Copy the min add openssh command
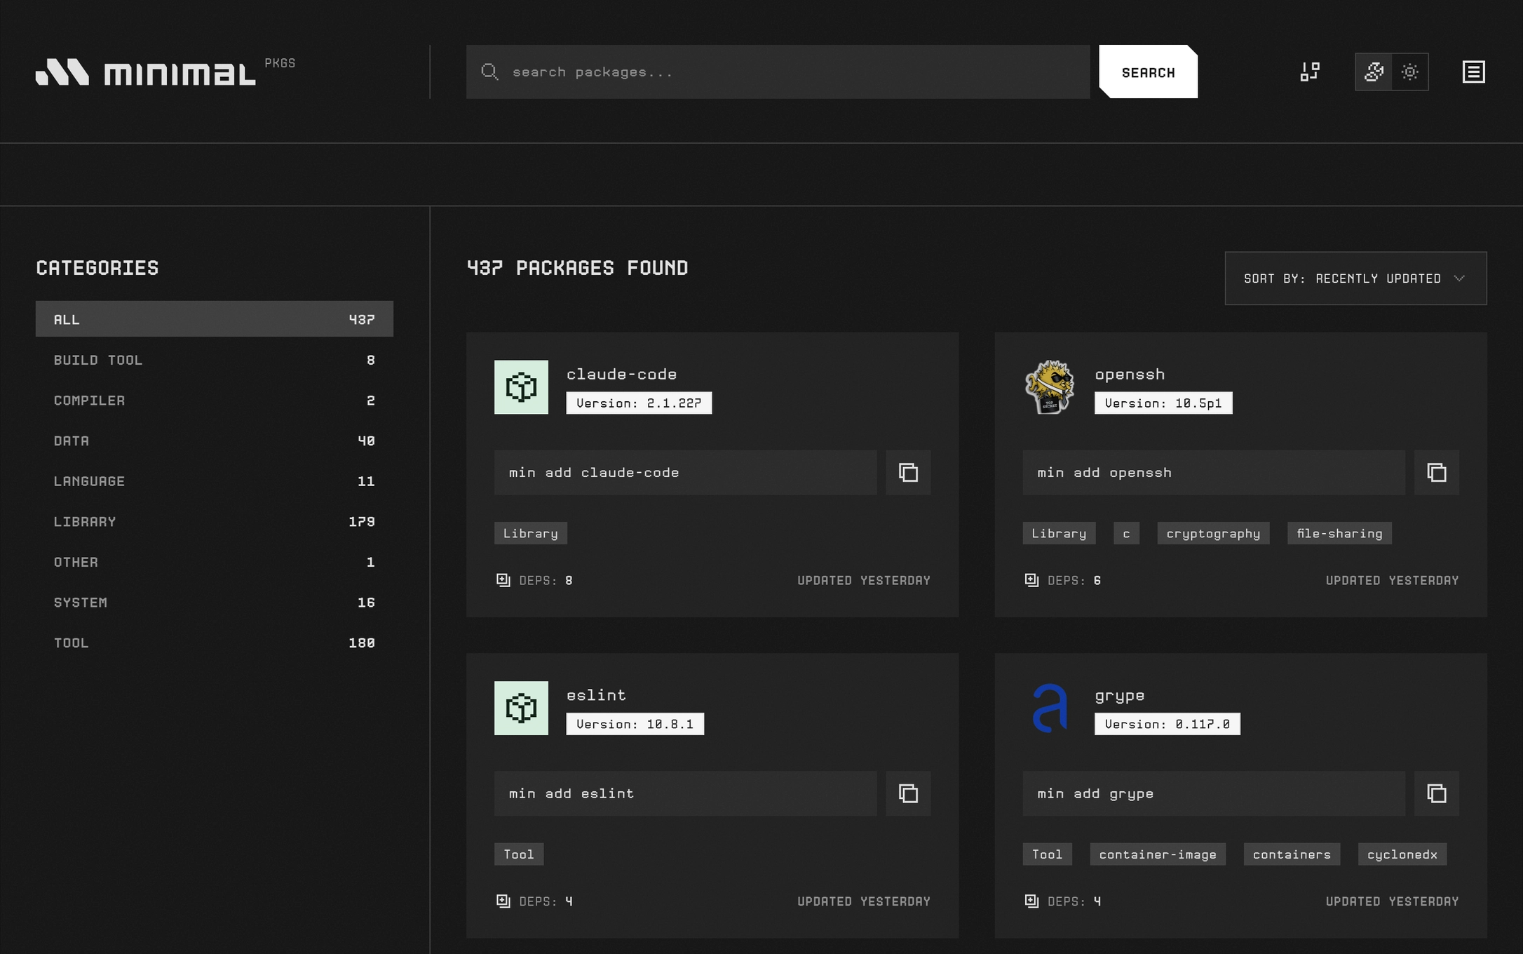Screen dimensions: 1523x954 tap(1437, 473)
